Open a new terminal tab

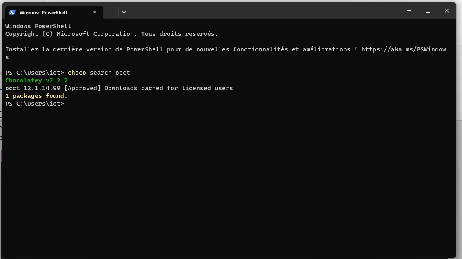coord(112,12)
